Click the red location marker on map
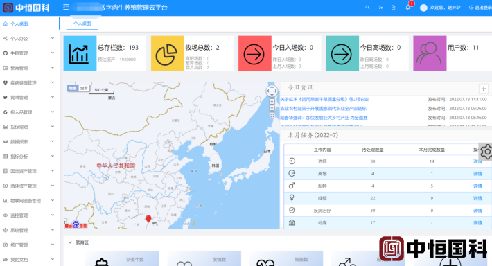Image resolution: width=492 pixels, height=266 pixels. (148, 219)
